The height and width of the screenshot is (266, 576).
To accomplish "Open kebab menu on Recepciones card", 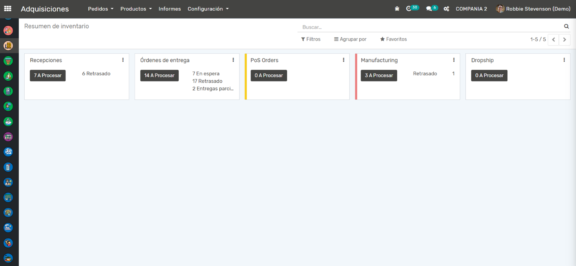I will coord(123,60).
